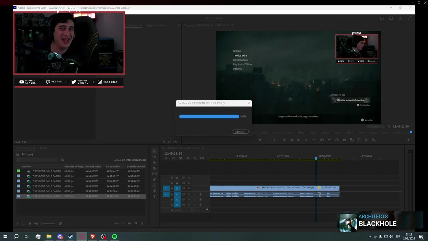Open timeline sequence panel menu
Screen dimensions: 428x241
click(x=203, y=148)
